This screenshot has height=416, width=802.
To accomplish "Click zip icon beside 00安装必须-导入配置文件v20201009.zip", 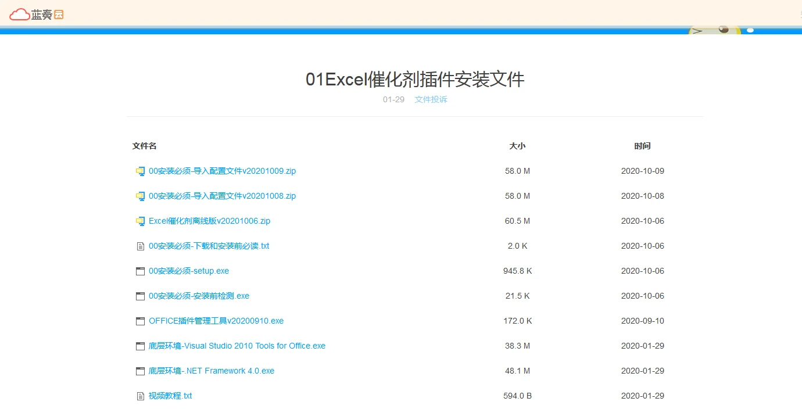I will 140,171.
